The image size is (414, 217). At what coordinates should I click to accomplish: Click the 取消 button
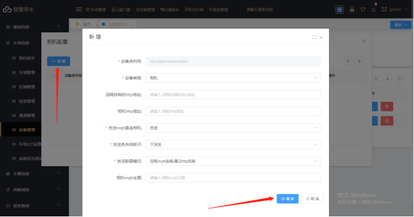click(312, 199)
